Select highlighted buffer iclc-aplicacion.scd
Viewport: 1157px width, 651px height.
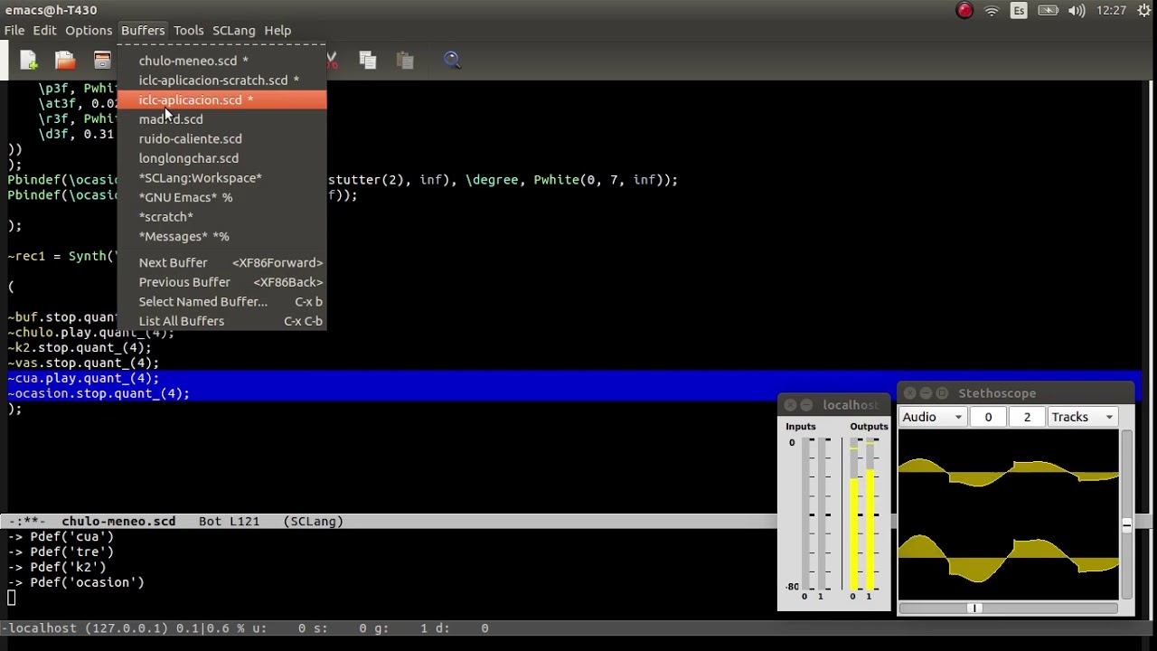221,99
